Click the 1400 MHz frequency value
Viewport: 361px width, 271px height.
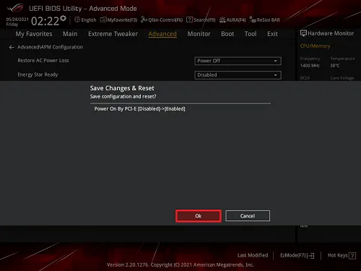(310, 66)
